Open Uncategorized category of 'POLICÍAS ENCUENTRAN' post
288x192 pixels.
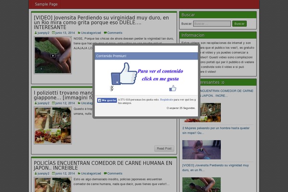[91, 173]
